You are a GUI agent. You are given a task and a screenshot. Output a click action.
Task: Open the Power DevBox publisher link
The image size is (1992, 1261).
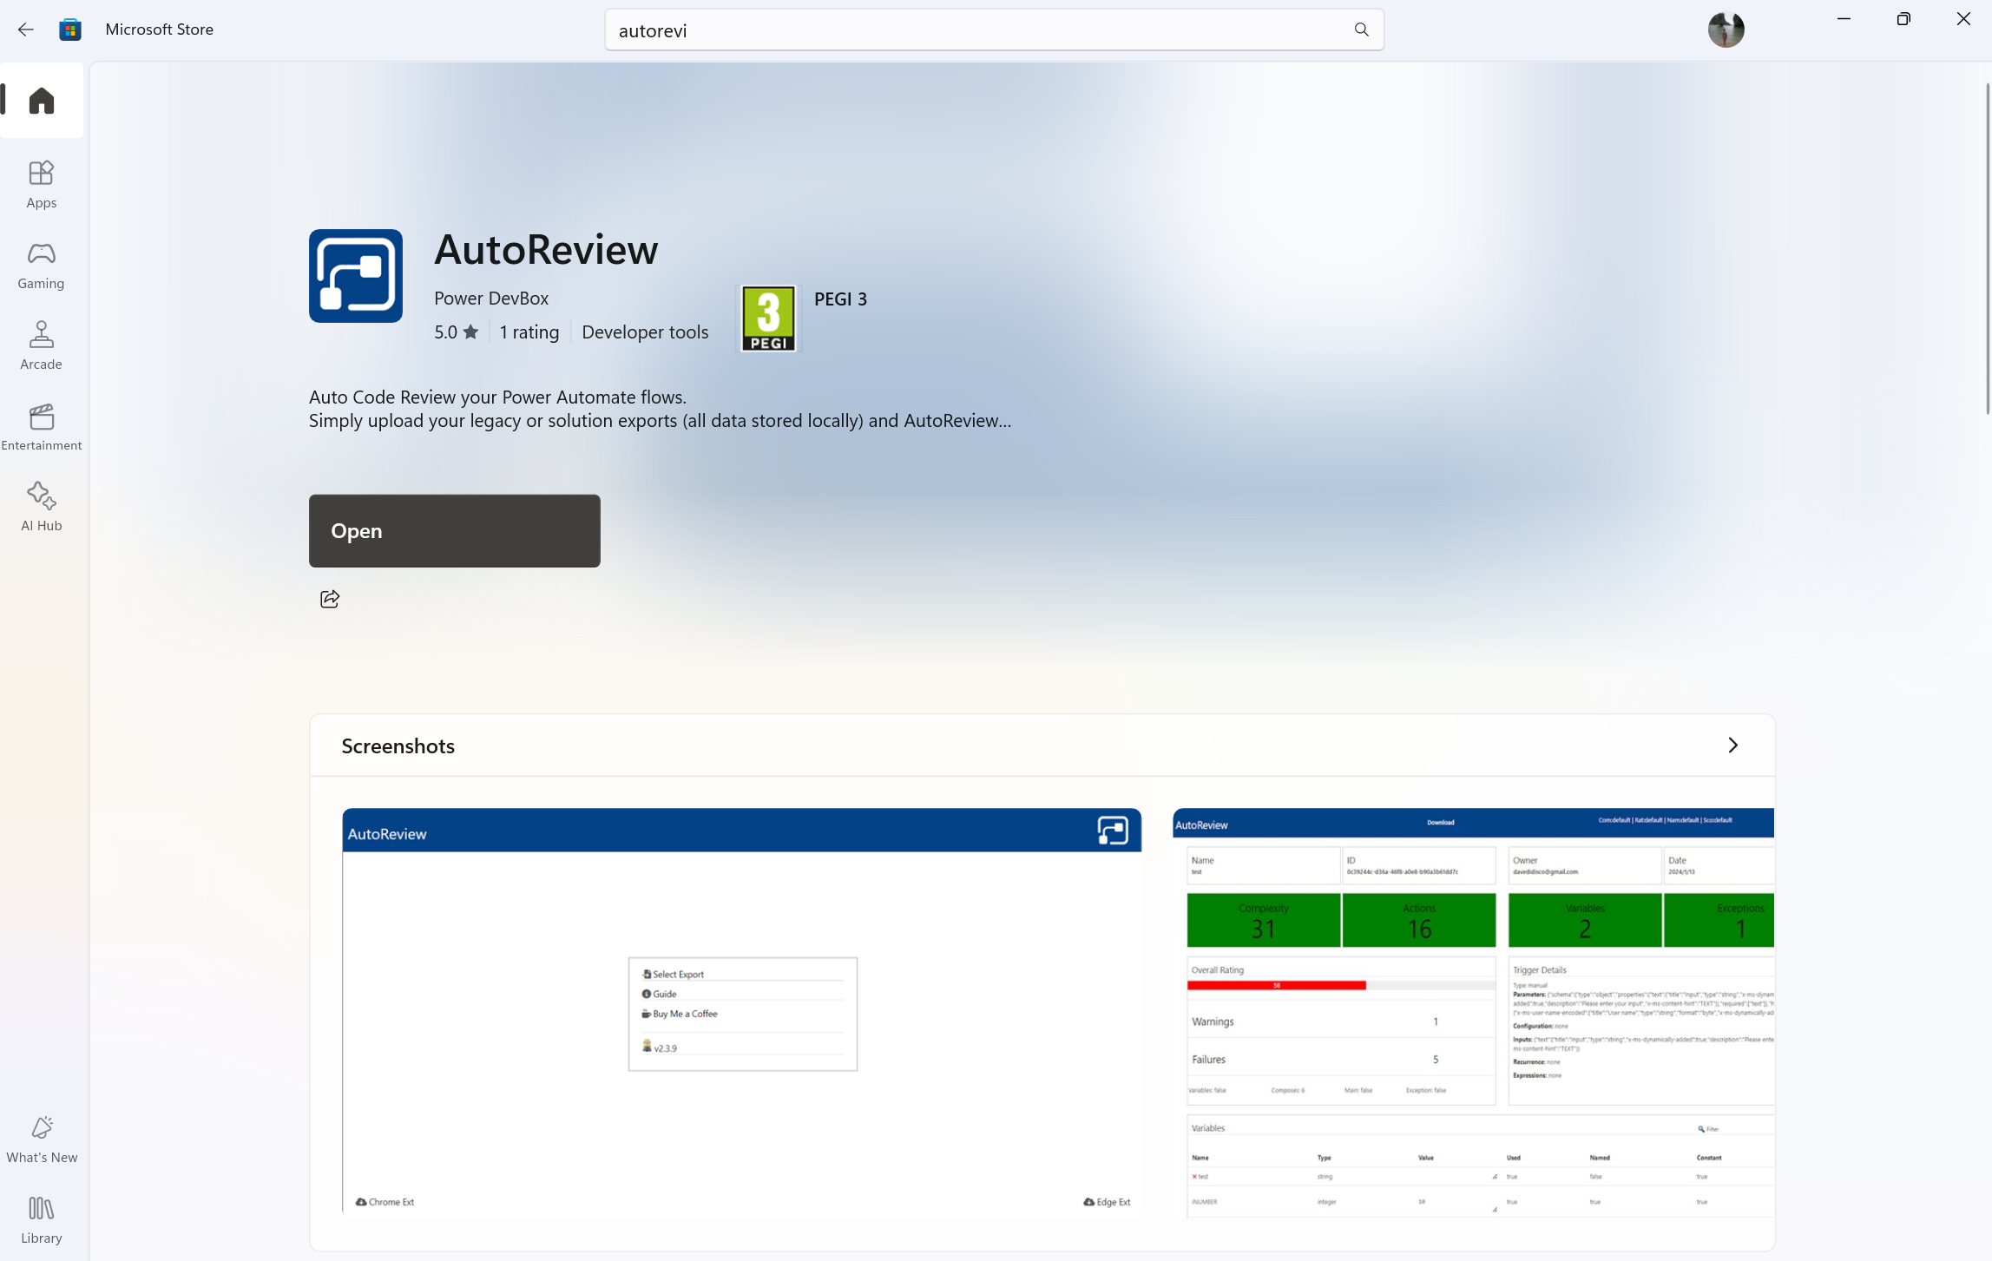click(x=491, y=299)
